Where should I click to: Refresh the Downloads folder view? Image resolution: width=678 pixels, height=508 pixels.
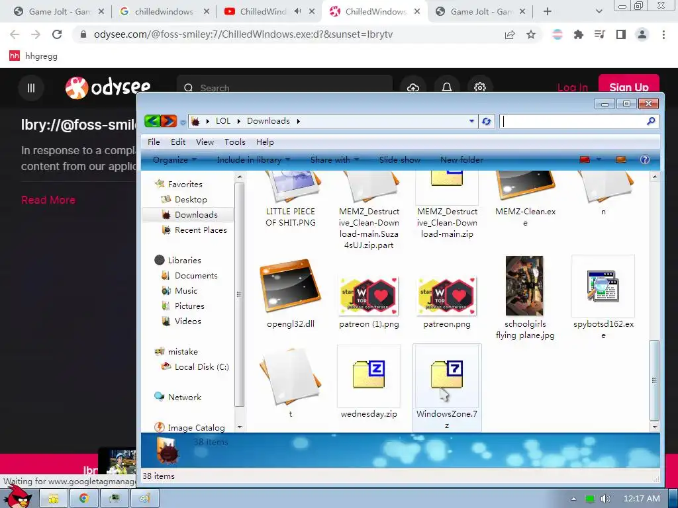pos(486,122)
